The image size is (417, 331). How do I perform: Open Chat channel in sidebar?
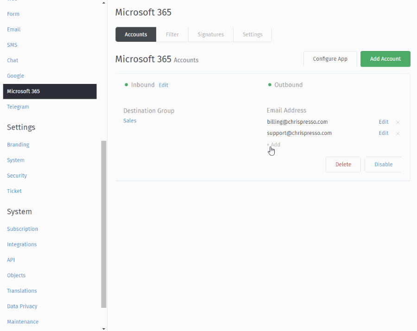pyautogui.click(x=13, y=60)
